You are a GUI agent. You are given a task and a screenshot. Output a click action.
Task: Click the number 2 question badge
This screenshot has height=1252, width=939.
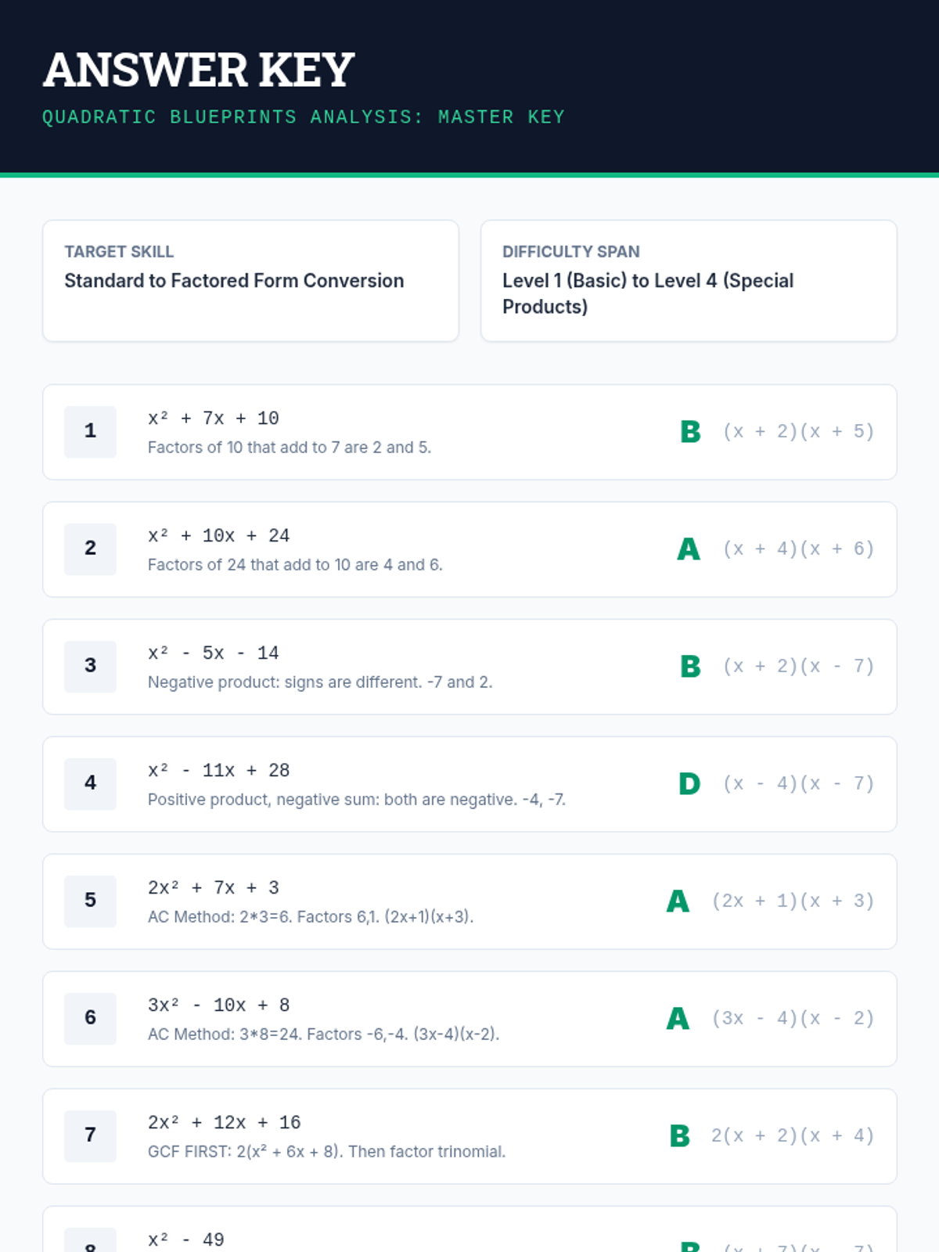(90, 549)
